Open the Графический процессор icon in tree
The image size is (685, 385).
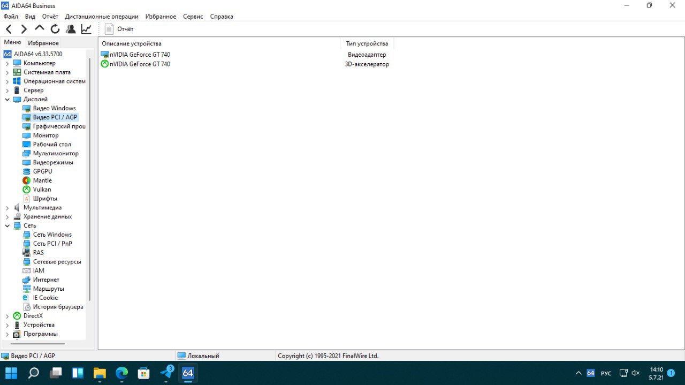pyautogui.click(x=27, y=126)
